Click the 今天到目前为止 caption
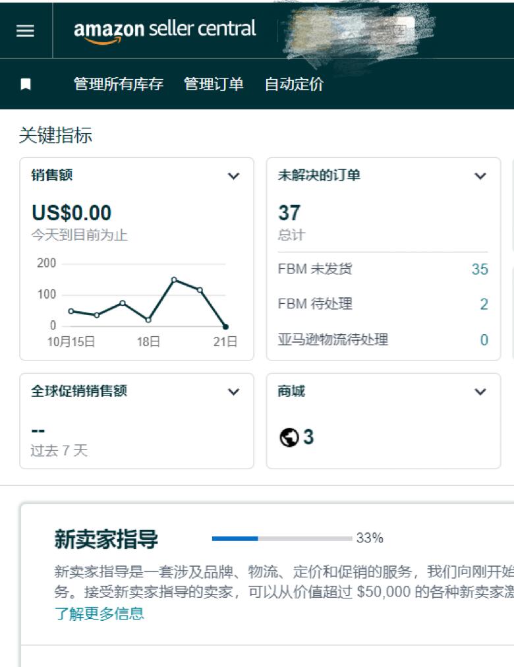Image resolution: width=514 pixels, height=667 pixels. tap(80, 235)
